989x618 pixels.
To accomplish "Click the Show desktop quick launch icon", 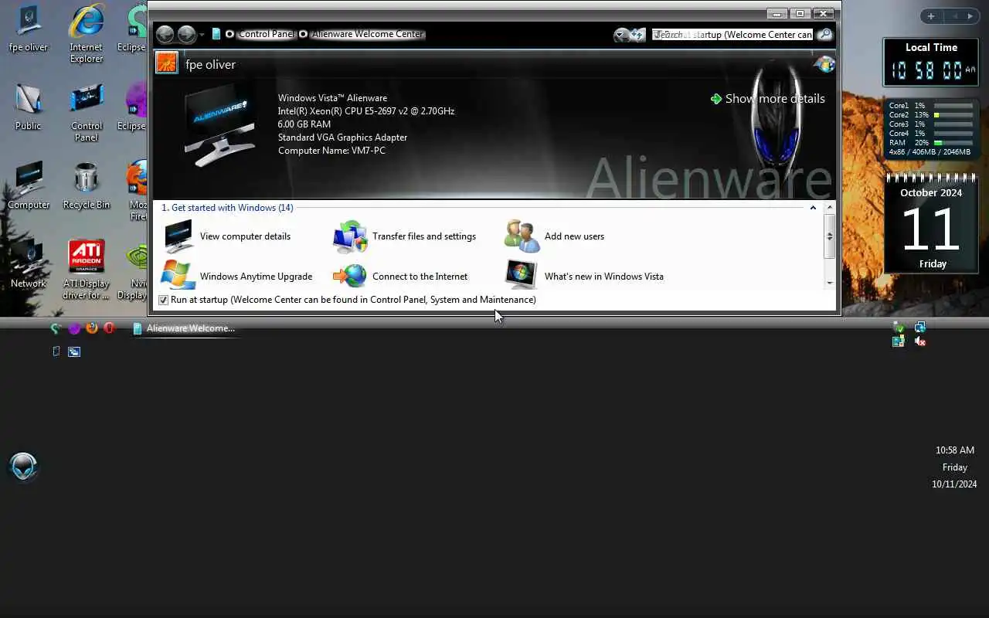I will coord(56,351).
